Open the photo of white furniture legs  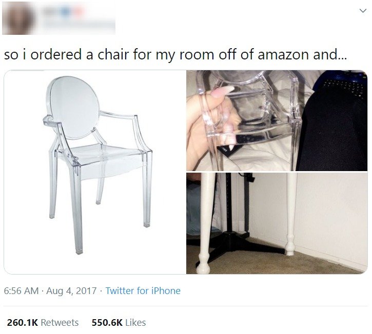coord(277,223)
